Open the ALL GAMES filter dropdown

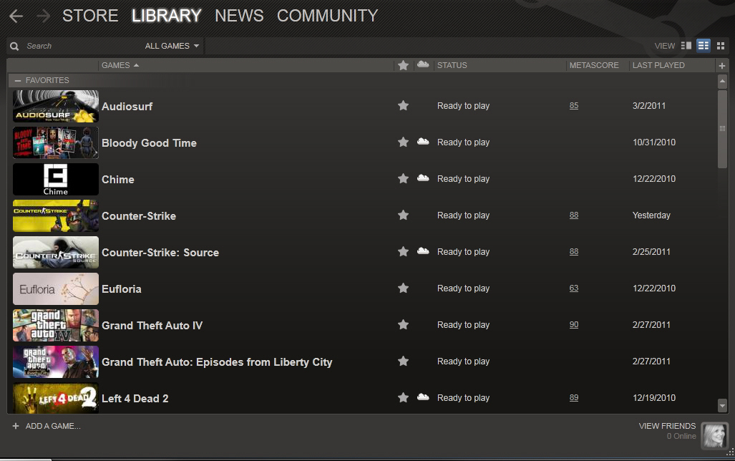(x=172, y=46)
